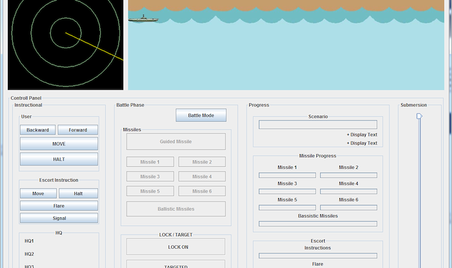
Task: Click the escort Move button
Action: click(38, 193)
